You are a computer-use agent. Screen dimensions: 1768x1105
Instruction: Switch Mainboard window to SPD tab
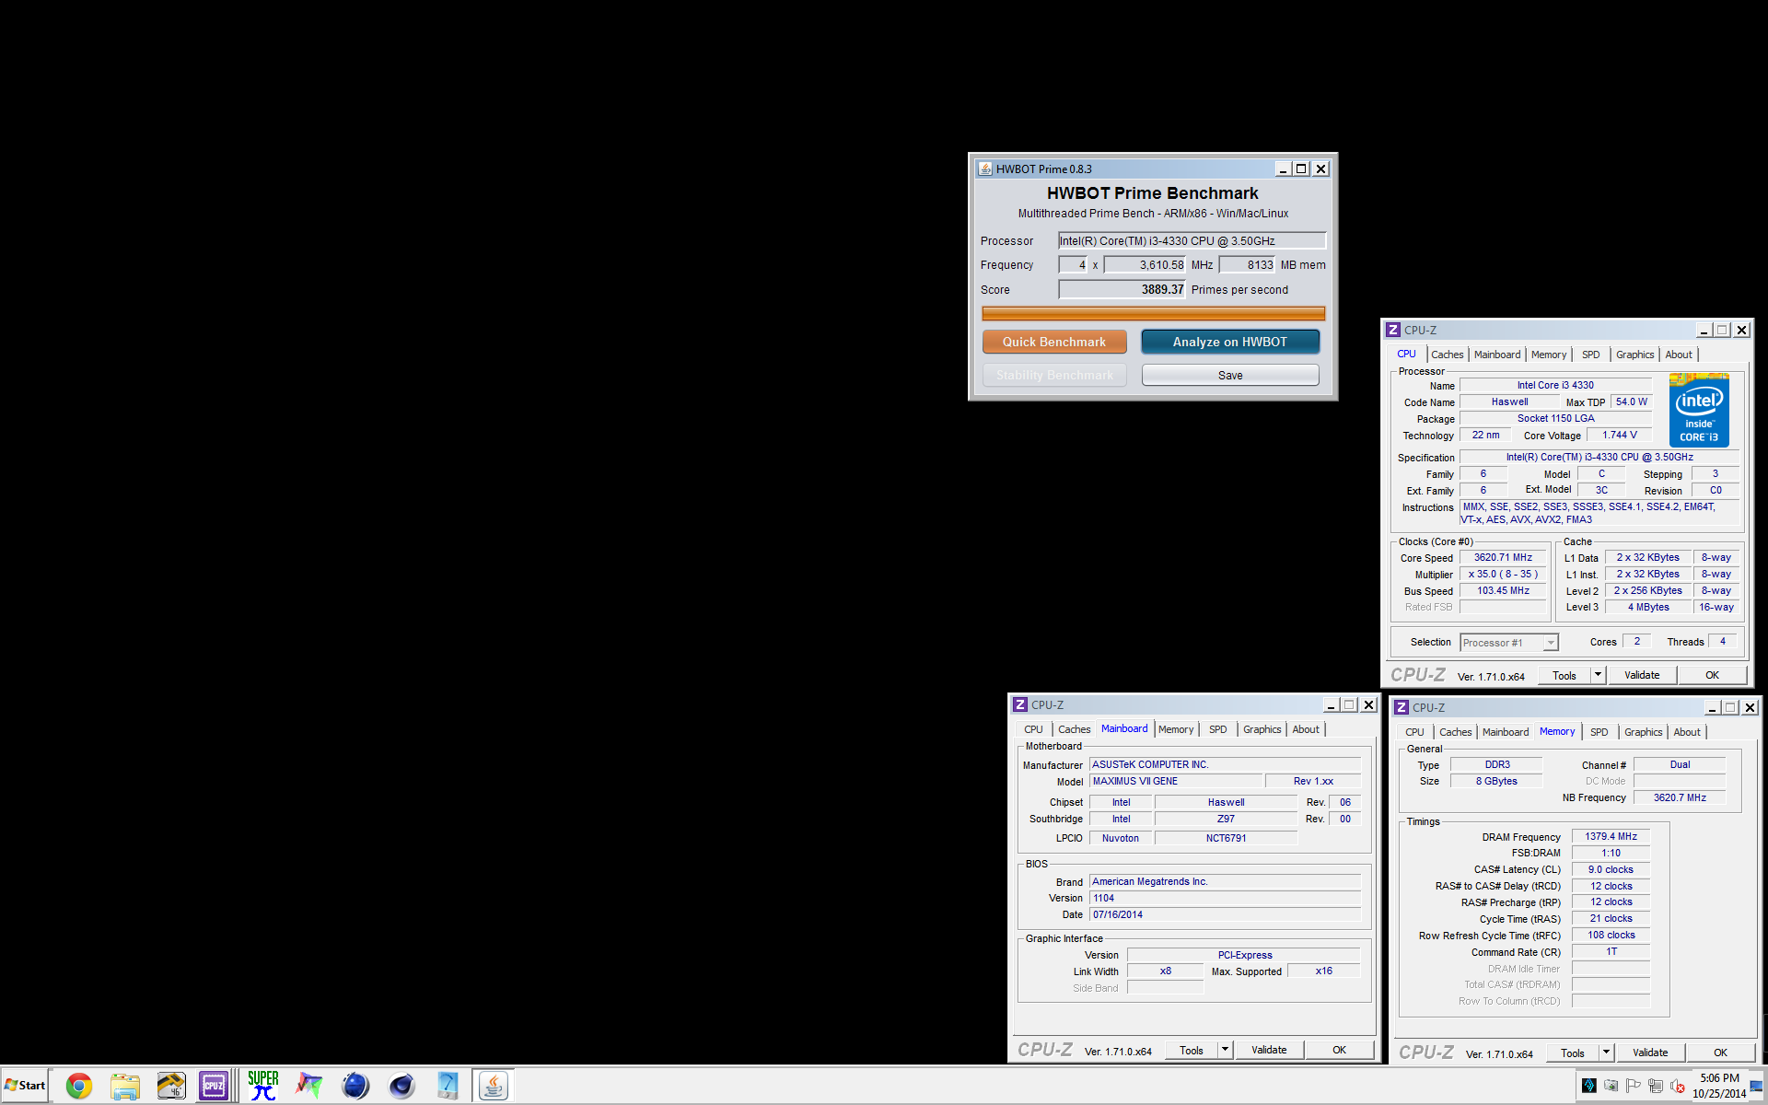pos(1218,729)
